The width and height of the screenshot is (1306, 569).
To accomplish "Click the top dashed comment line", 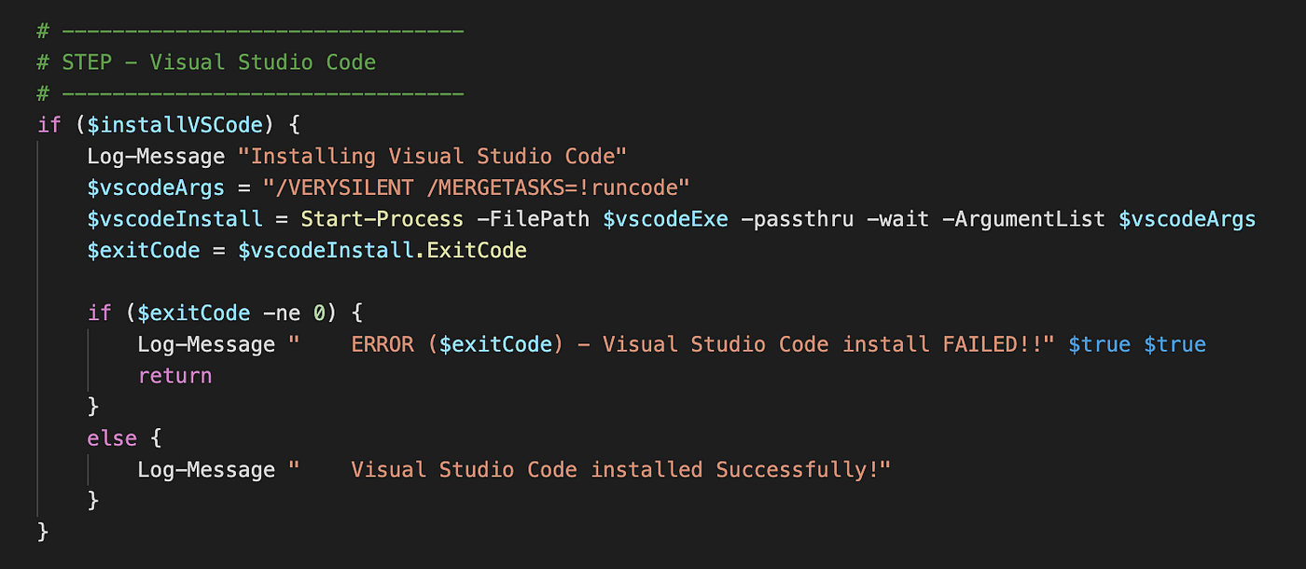I will [x=250, y=32].
